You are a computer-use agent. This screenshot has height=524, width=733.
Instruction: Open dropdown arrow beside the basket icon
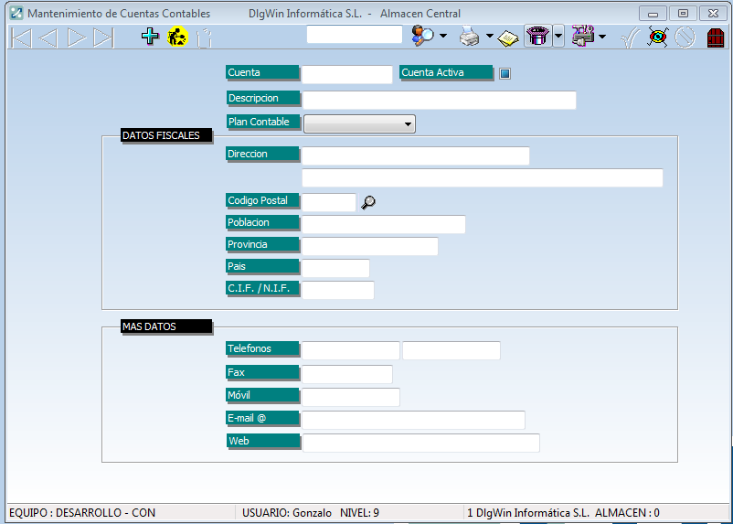click(x=558, y=37)
